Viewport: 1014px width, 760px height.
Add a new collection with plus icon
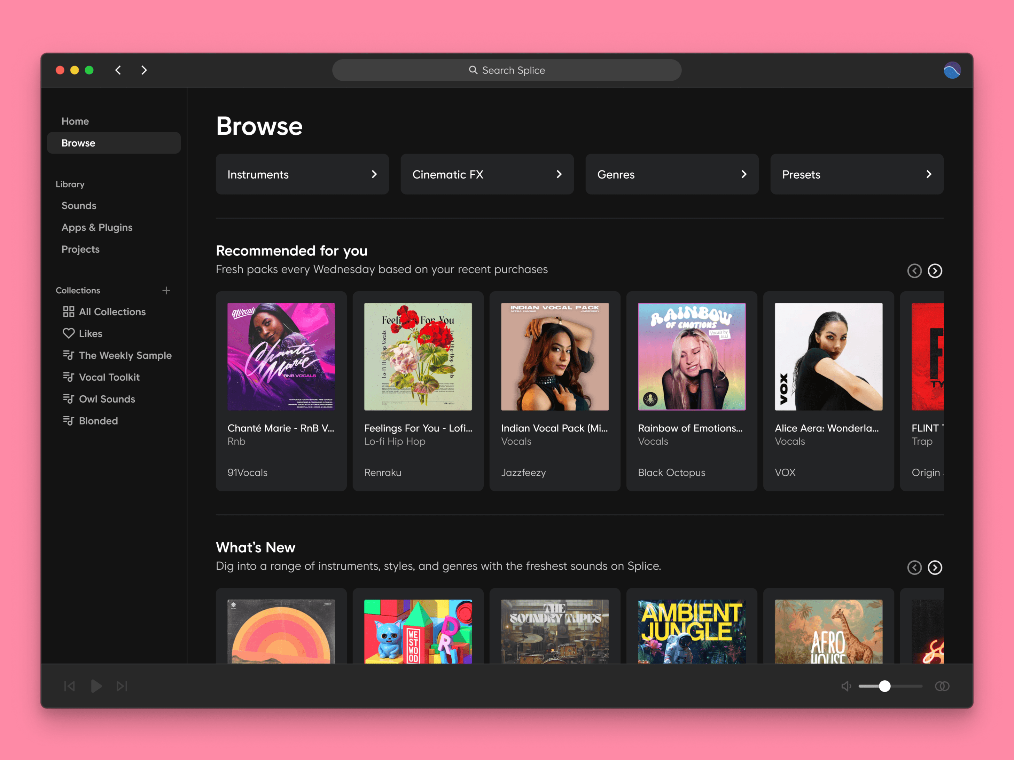(x=166, y=291)
